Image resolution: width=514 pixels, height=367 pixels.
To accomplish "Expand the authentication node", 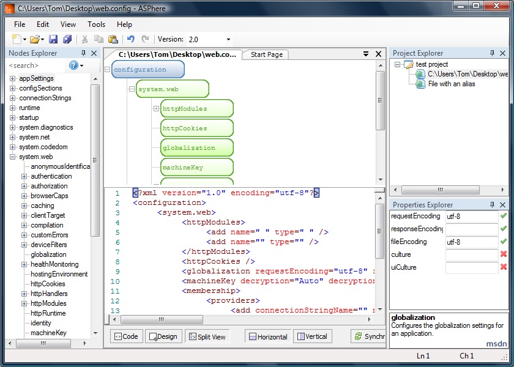I will 24,176.
